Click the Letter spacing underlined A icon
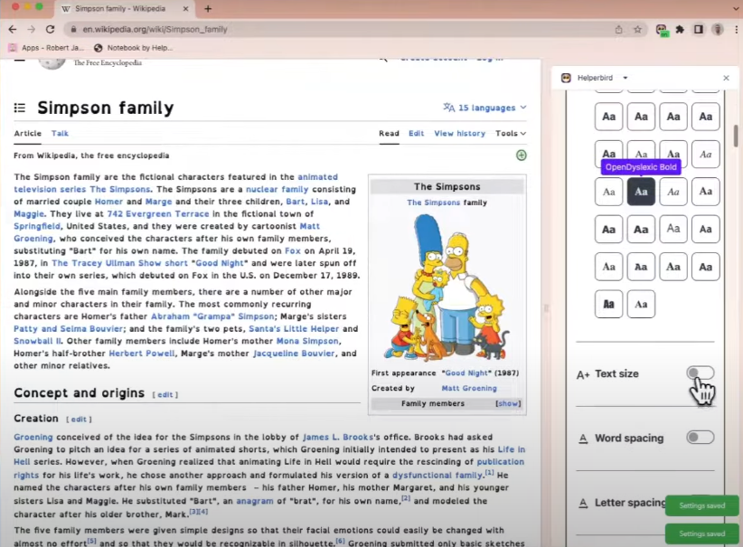The height and width of the screenshot is (547, 743). (583, 503)
